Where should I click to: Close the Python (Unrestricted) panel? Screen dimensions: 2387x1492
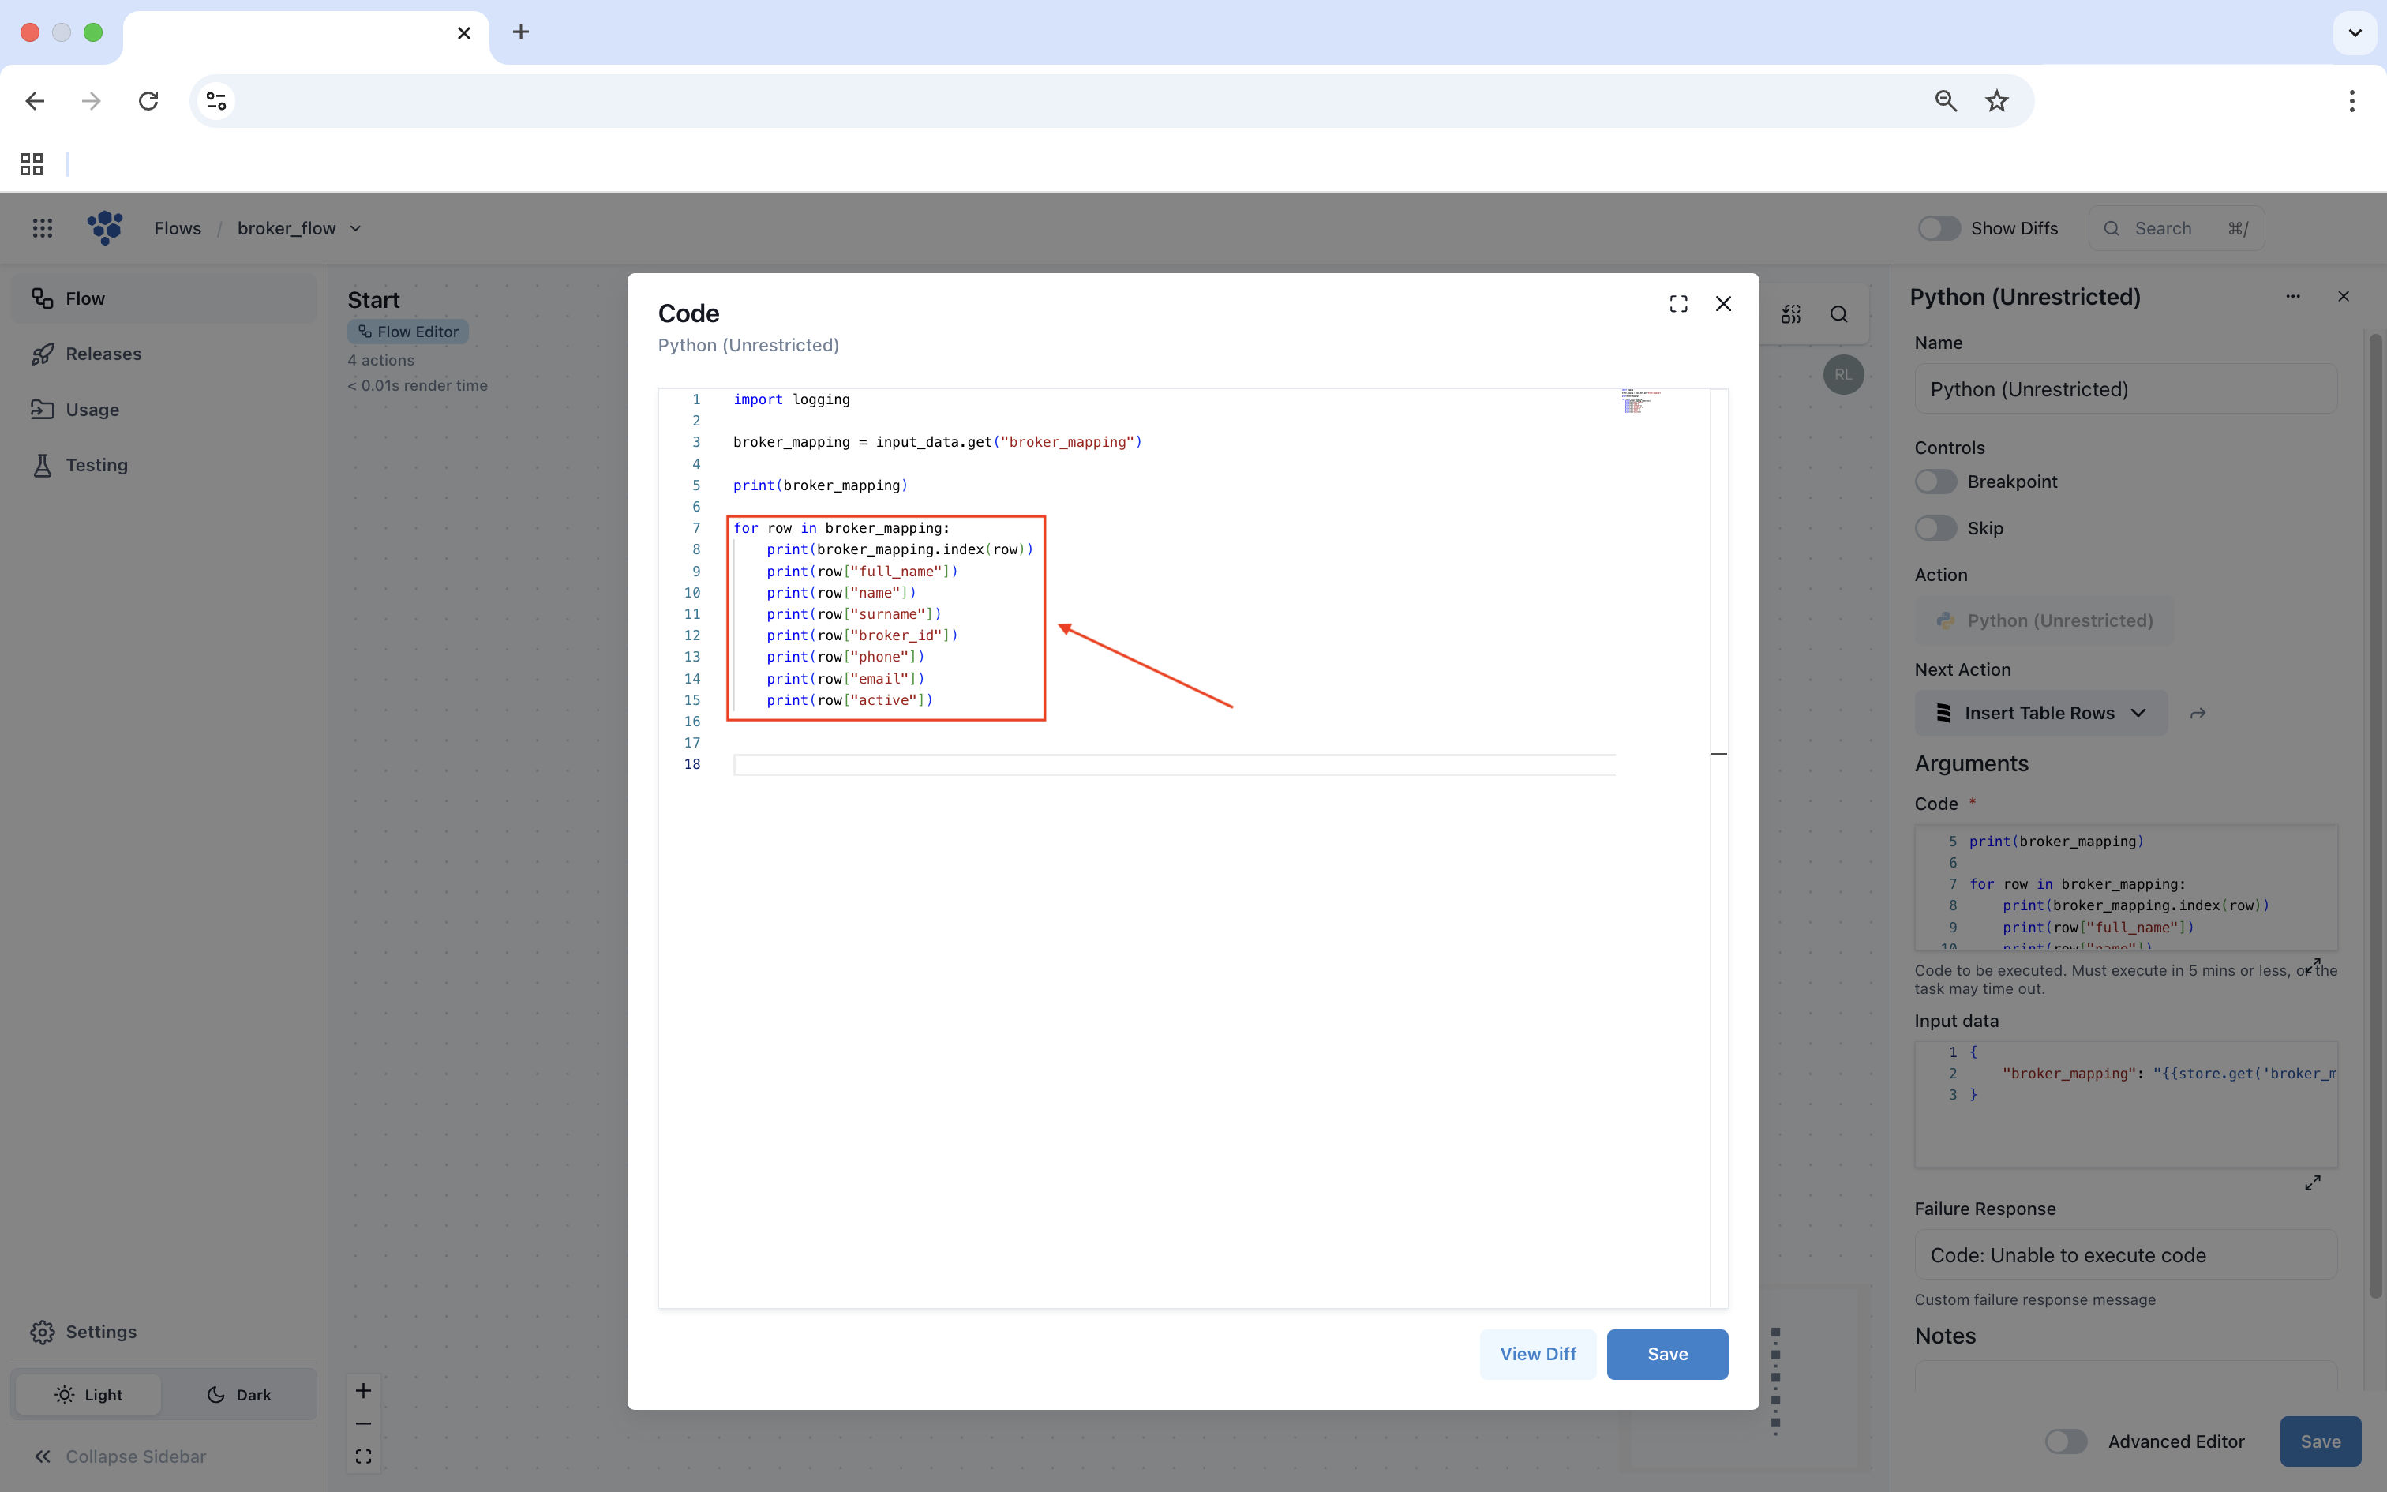click(x=2344, y=296)
